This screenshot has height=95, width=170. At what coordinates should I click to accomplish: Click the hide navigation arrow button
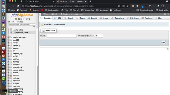click(40, 14)
